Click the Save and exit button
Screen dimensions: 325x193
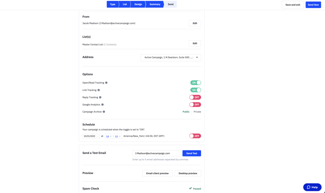pyautogui.click(x=293, y=5)
